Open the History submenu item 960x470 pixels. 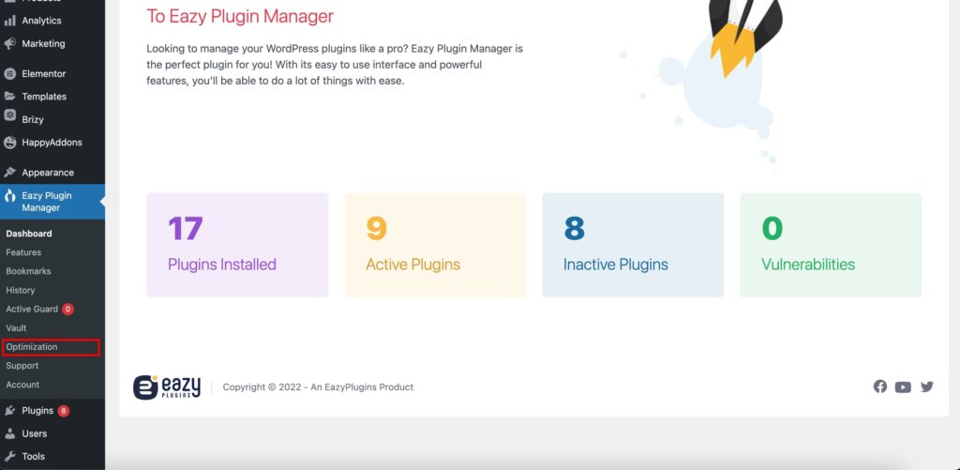coord(21,291)
